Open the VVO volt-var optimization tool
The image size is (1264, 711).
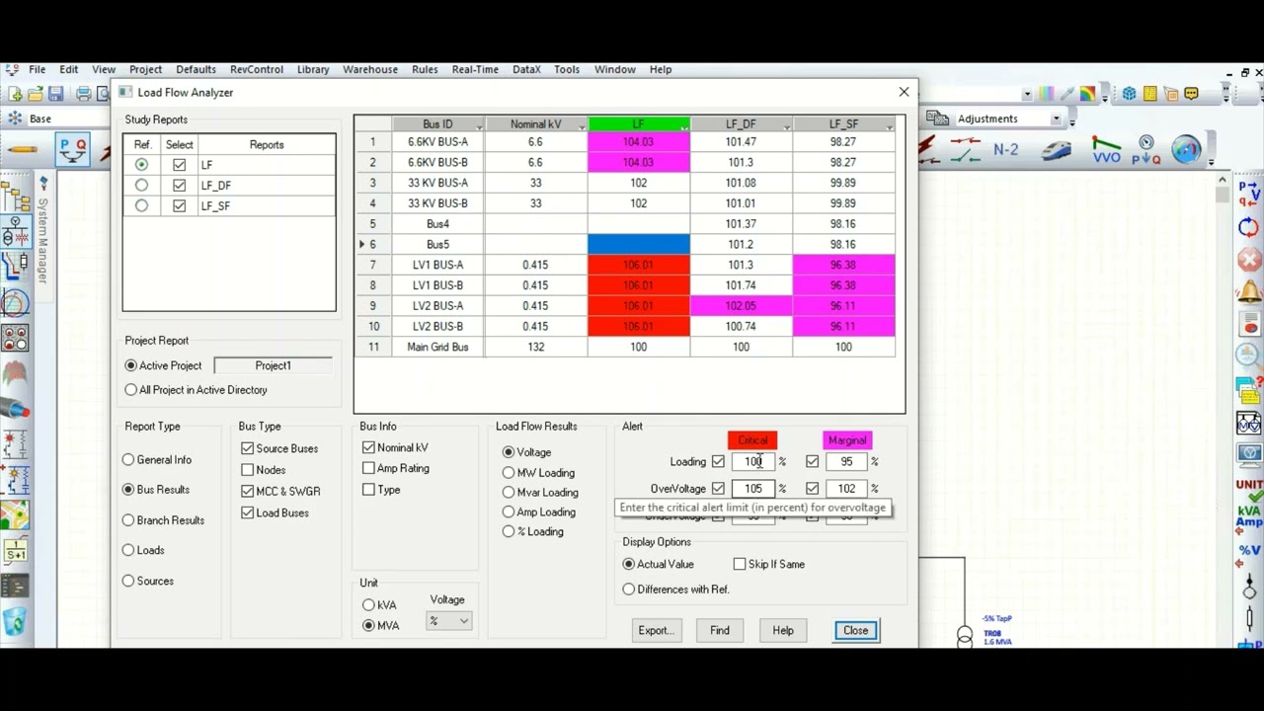click(1106, 150)
